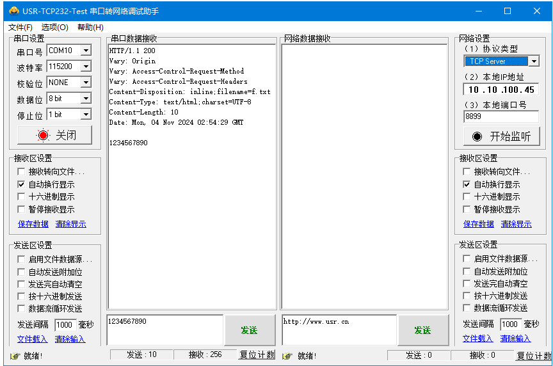553x366 pixels.
Task: Open the 帮助(H) menu
Action: (x=90, y=27)
